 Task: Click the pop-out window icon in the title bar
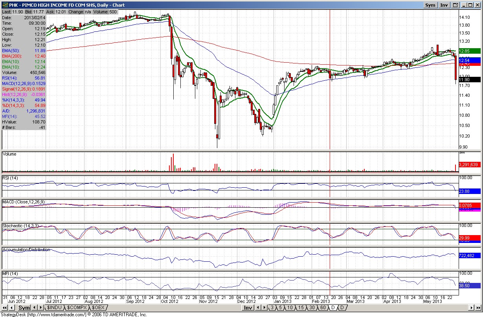(455, 5)
